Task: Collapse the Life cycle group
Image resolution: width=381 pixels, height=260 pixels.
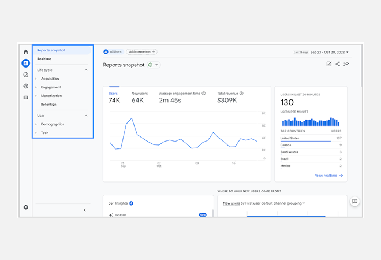Action: [x=86, y=70]
